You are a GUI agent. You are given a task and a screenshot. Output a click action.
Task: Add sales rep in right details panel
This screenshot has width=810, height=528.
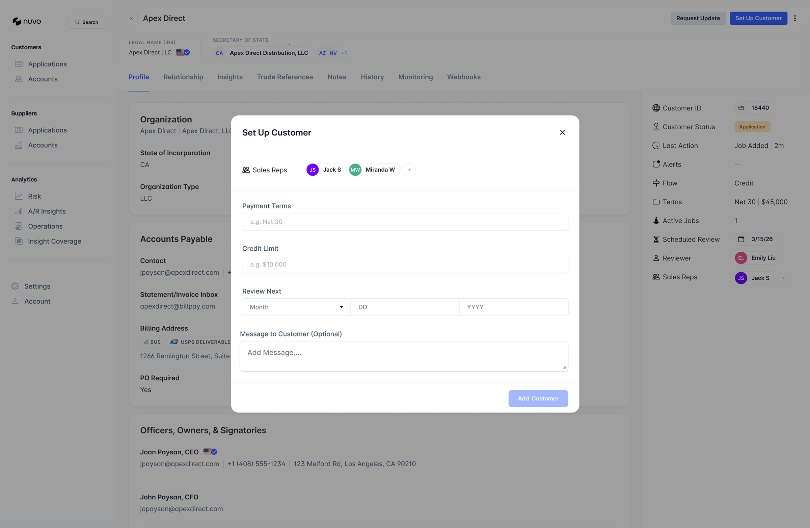point(784,278)
